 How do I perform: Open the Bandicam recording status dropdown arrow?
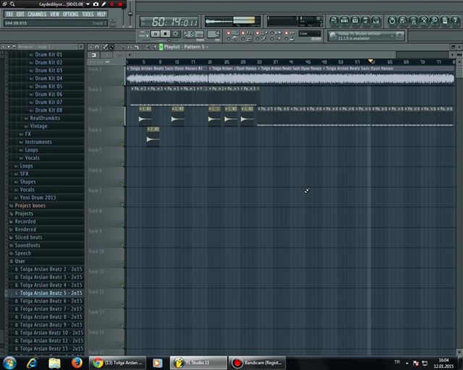[x=88, y=4]
